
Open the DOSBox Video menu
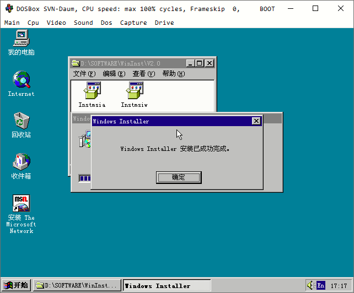56,23
